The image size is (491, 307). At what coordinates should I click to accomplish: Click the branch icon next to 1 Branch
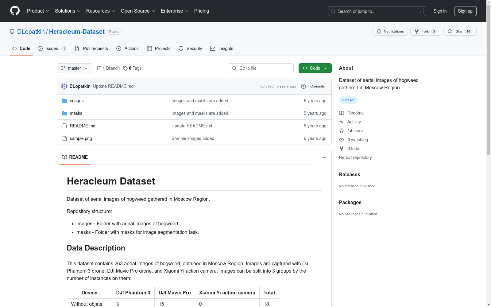coord(99,68)
